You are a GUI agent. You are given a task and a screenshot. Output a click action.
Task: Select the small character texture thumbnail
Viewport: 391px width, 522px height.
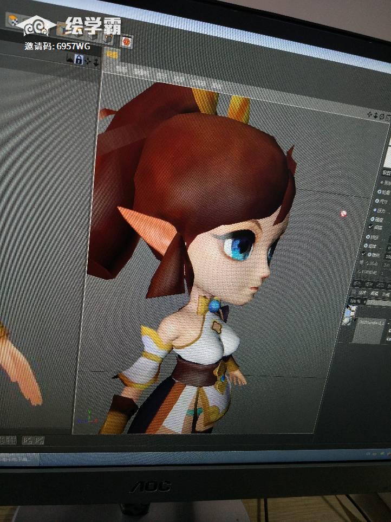coord(349,315)
